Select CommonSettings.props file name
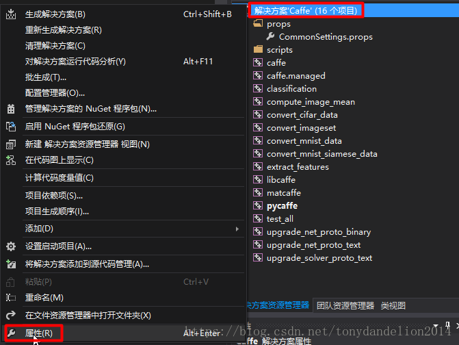Screen dimensions: 459x345 point(326,36)
